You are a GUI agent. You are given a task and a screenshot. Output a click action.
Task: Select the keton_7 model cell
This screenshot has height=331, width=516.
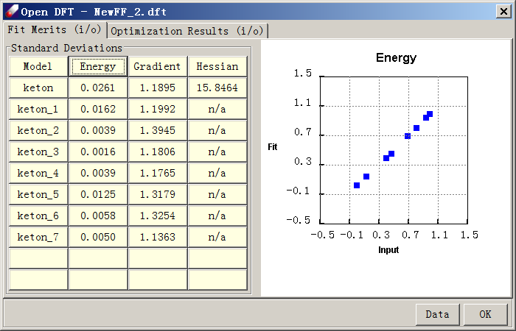(x=38, y=237)
